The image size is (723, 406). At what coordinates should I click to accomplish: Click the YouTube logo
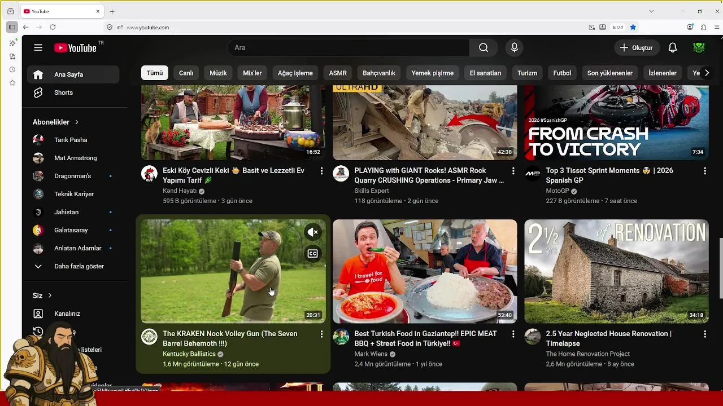tap(76, 48)
